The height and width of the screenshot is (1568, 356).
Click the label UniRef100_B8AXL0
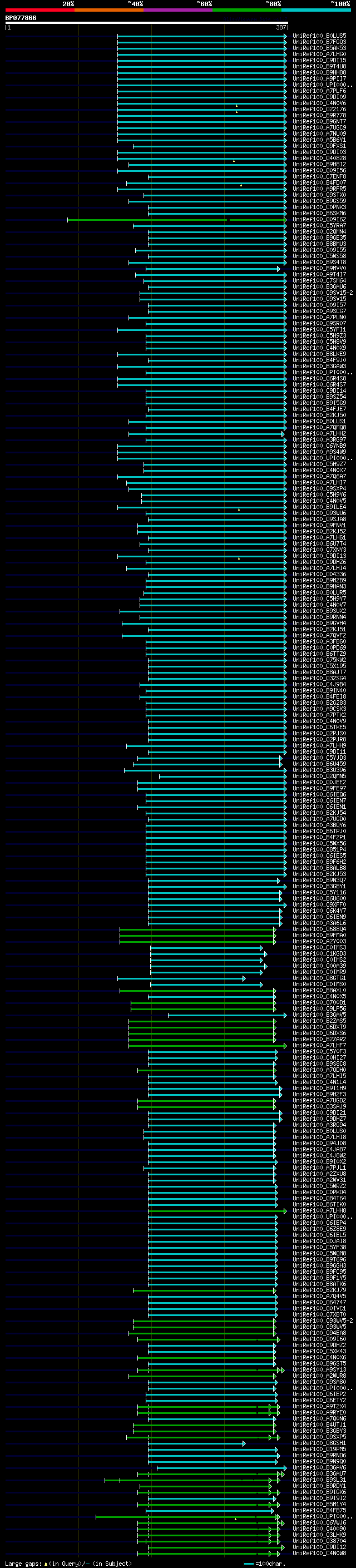319,990
